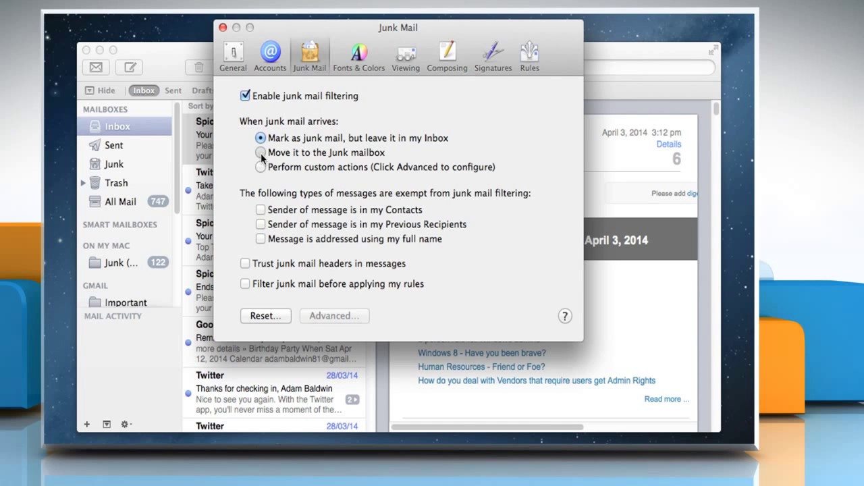Screen dimensions: 864x486
Task: Select Junk Mail preferences tab
Action: point(309,57)
